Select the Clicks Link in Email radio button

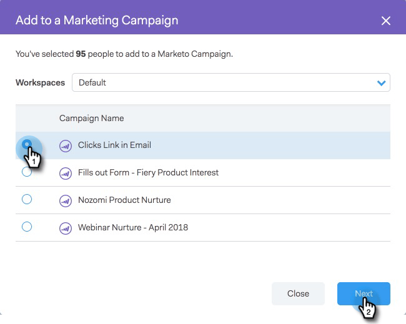click(27, 144)
